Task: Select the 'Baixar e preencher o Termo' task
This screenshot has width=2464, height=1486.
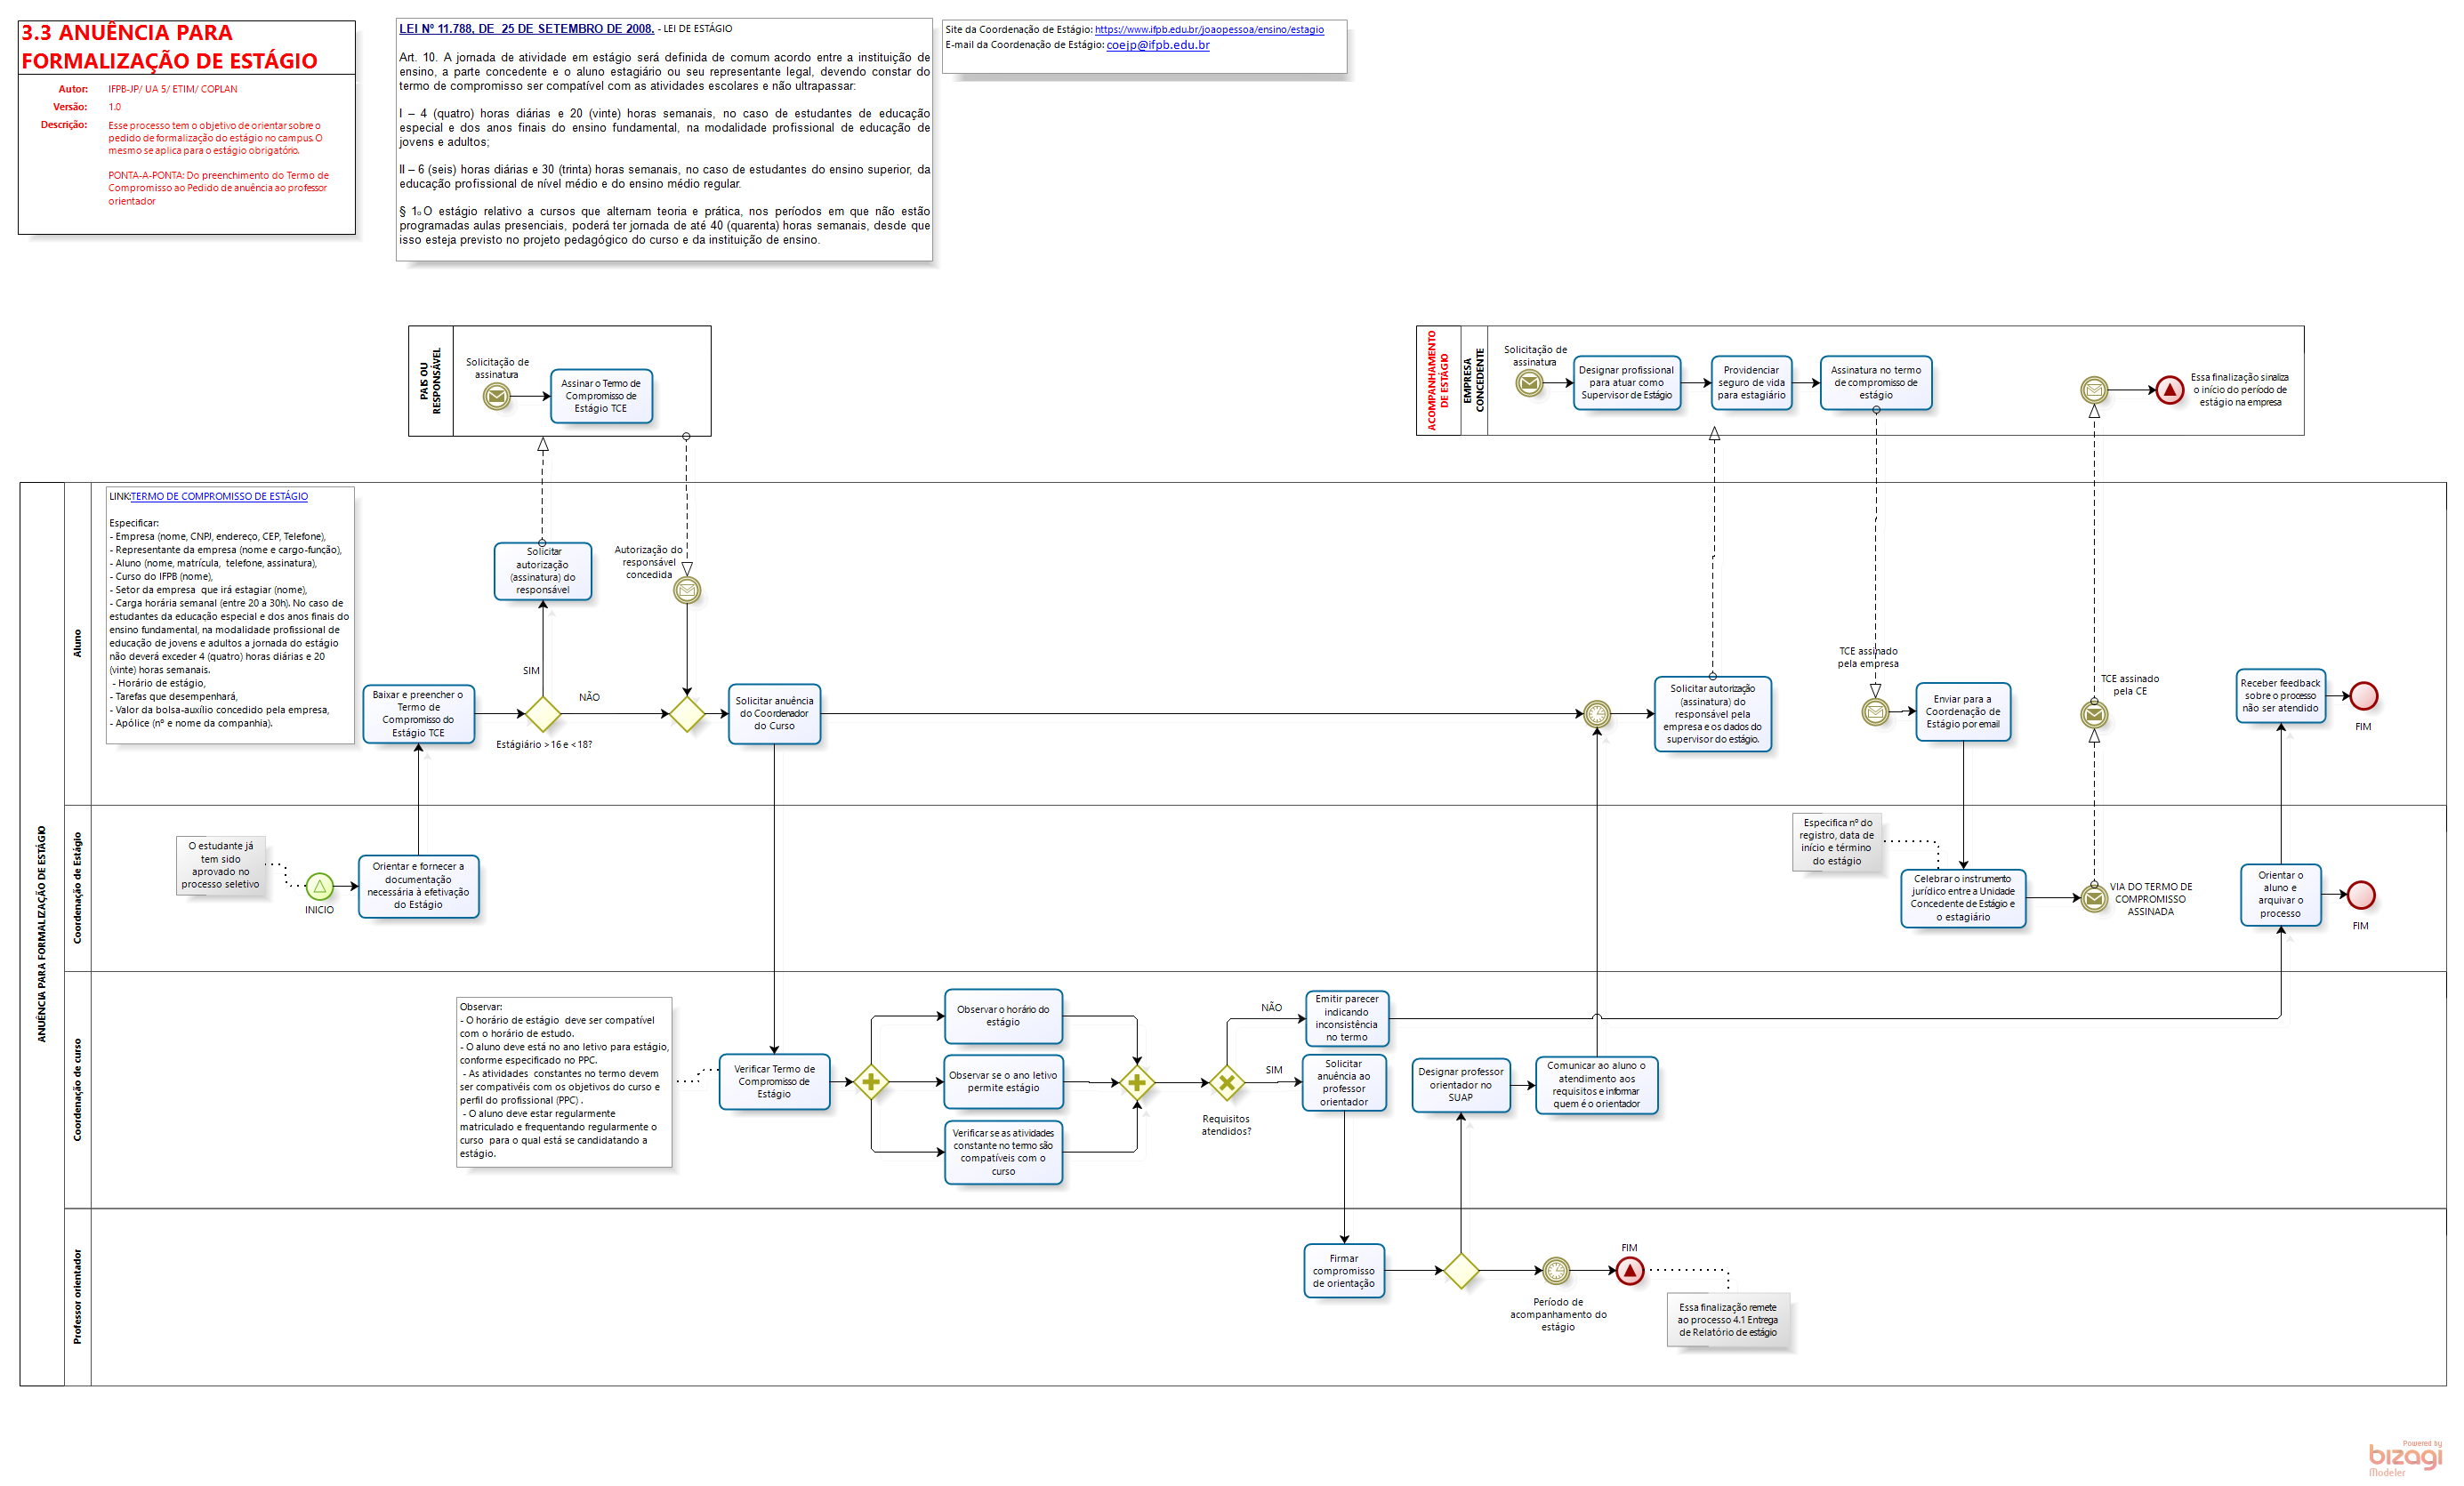Action: [418, 714]
